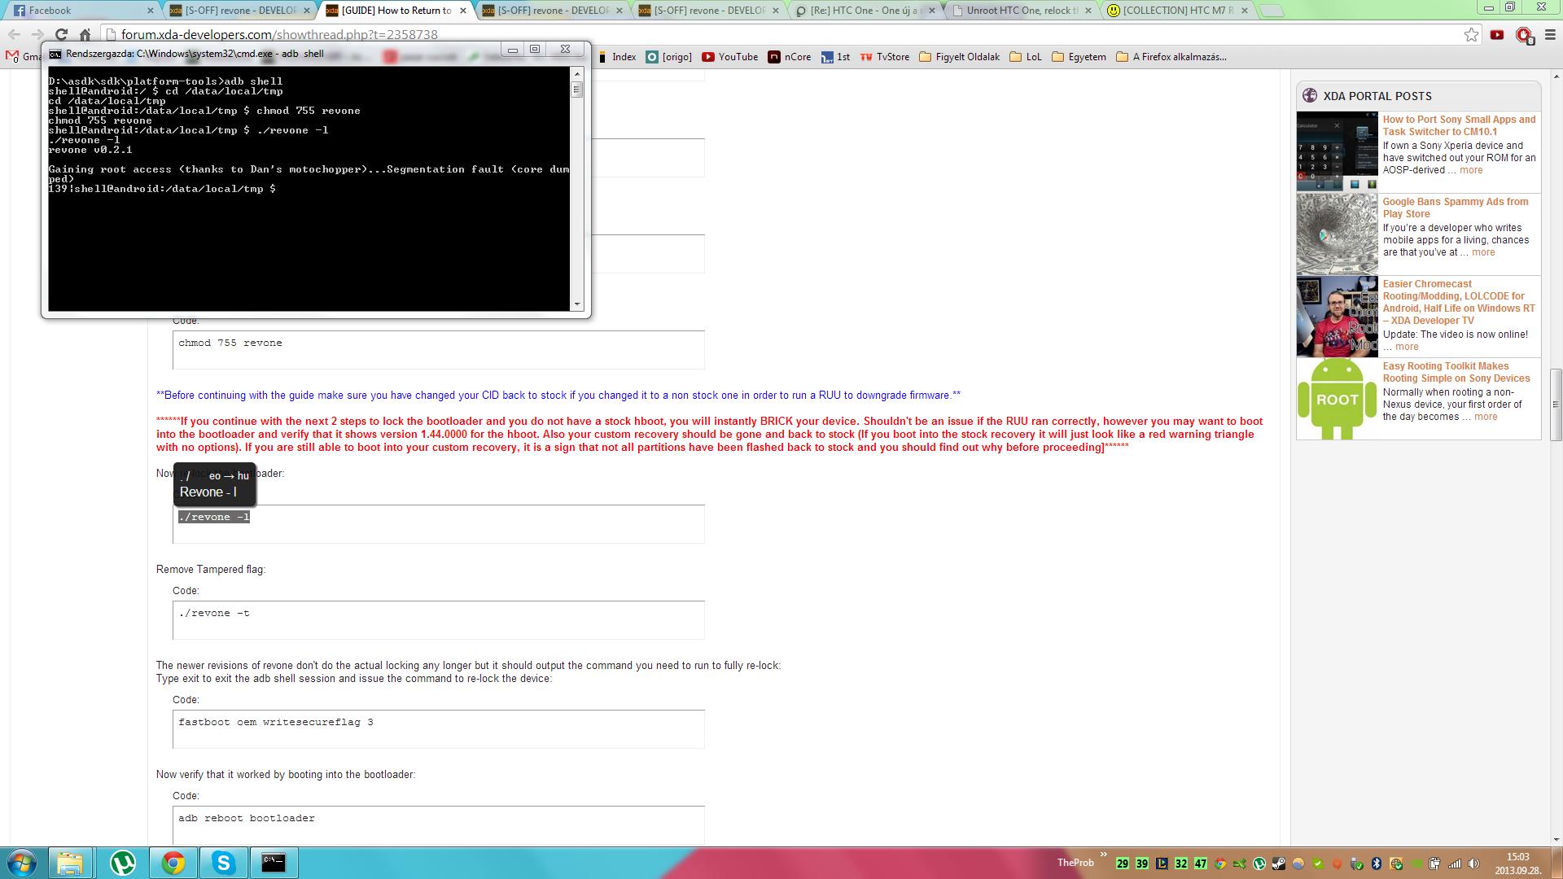Open a new tab with the blank tab button

click(x=1272, y=11)
